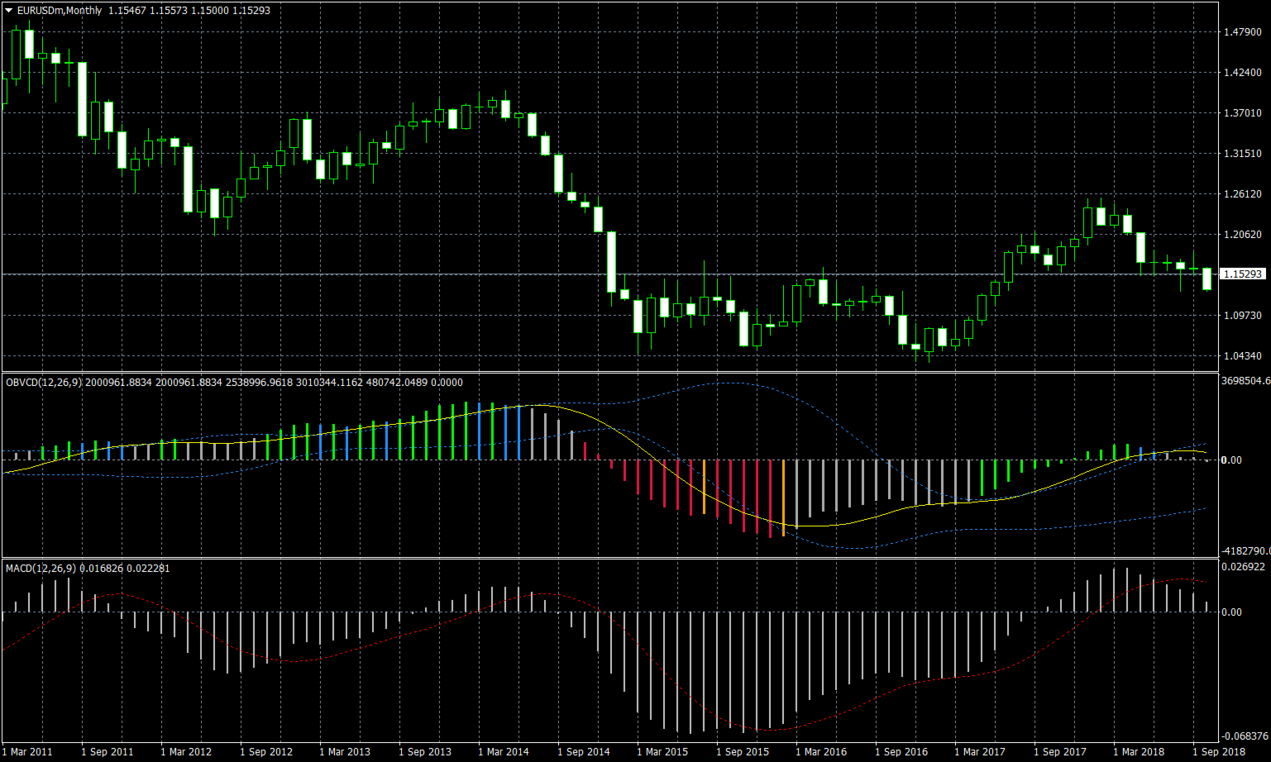
Task: Click the 1 Mar 2012 date label
Action: pos(186,752)
